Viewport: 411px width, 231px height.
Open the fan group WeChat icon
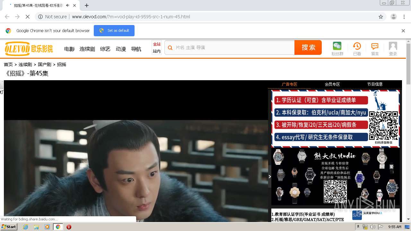coord(337,46)
